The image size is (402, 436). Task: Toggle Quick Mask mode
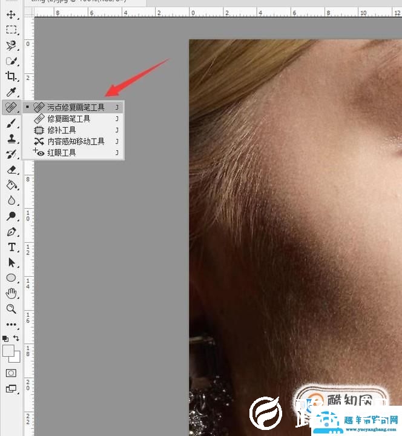click(11, 373)
